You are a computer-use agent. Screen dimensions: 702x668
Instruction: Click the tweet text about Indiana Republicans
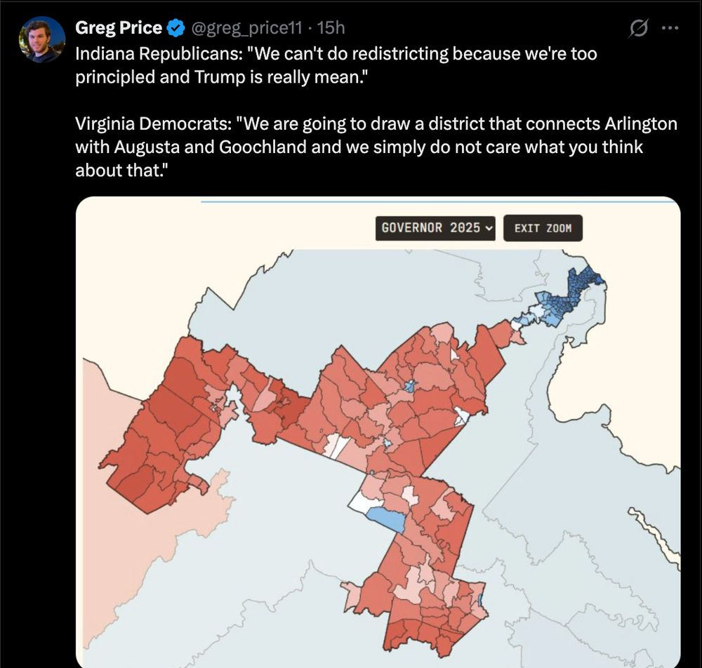pyautogui.click(x=337, y=65)
